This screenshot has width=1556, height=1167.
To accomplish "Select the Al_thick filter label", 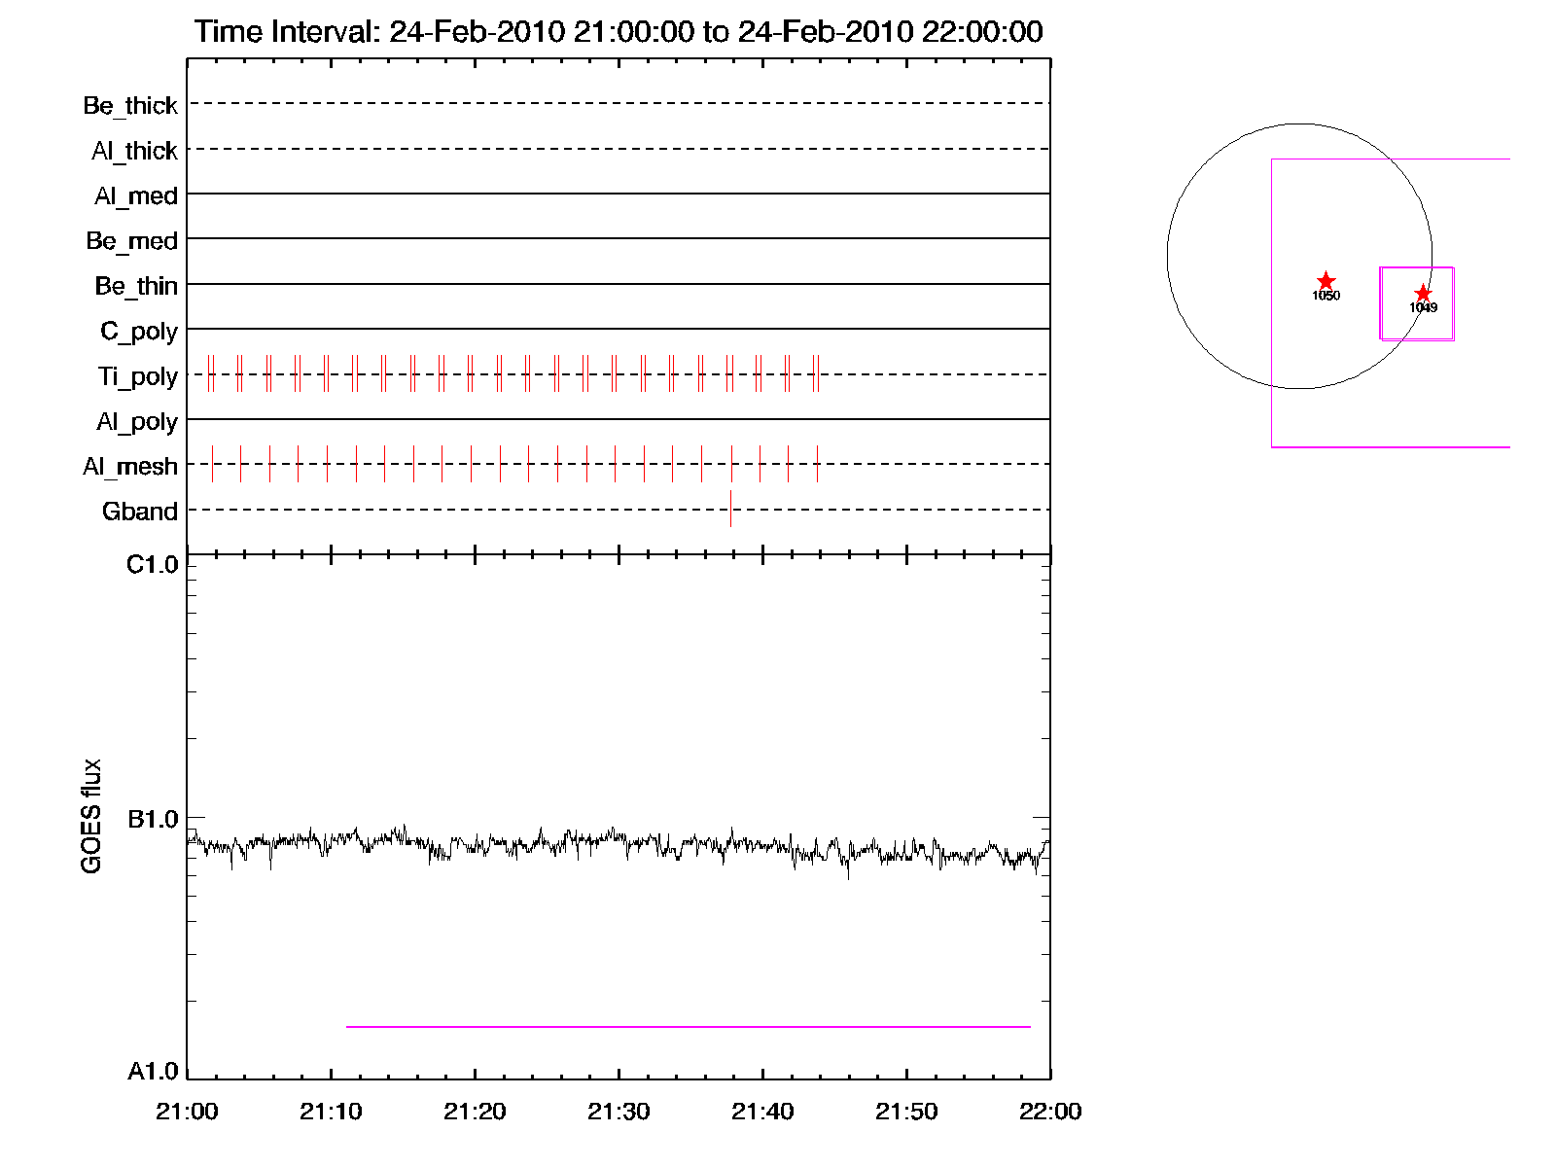I will [134, 151].
